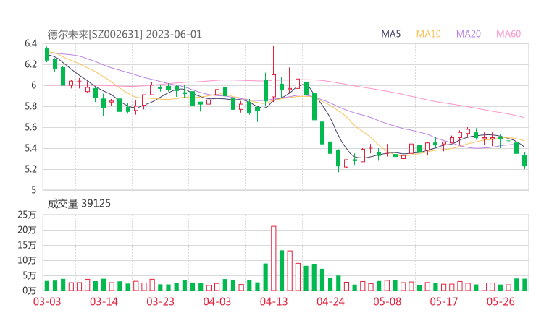The width and height of the screenshot is (536, 318).
Task: Click the 03-14 date axis label
Action: [x=104, y=301]
